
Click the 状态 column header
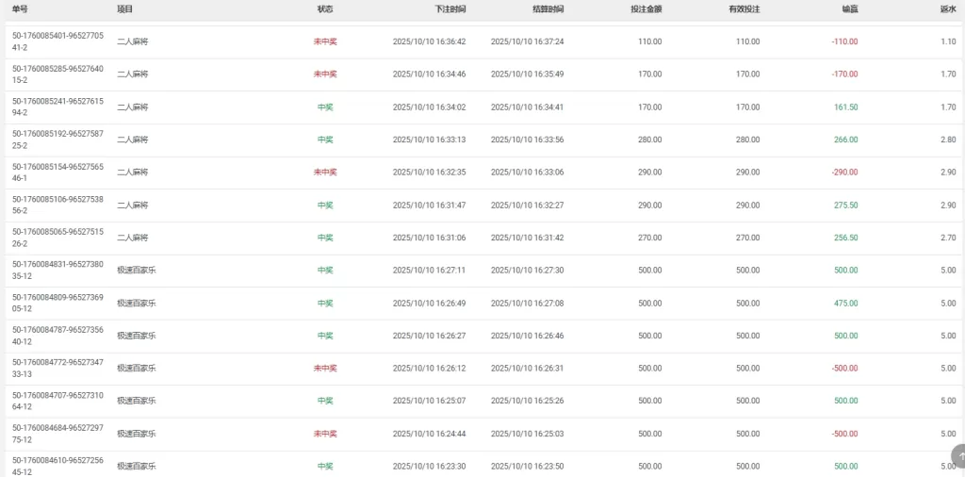click(x=325, y=8)
